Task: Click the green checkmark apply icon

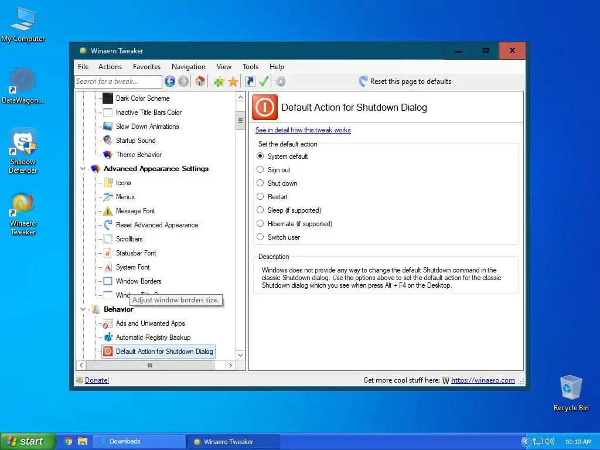Action: (264, 81)
